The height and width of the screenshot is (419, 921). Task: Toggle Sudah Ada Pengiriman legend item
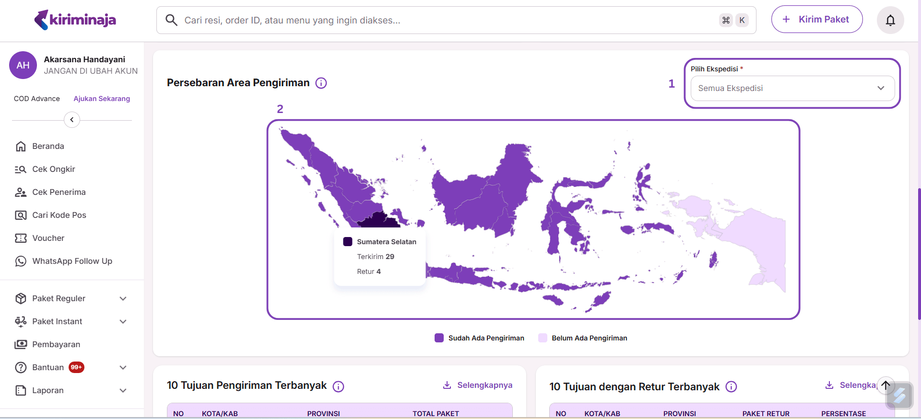coord(479,338)
